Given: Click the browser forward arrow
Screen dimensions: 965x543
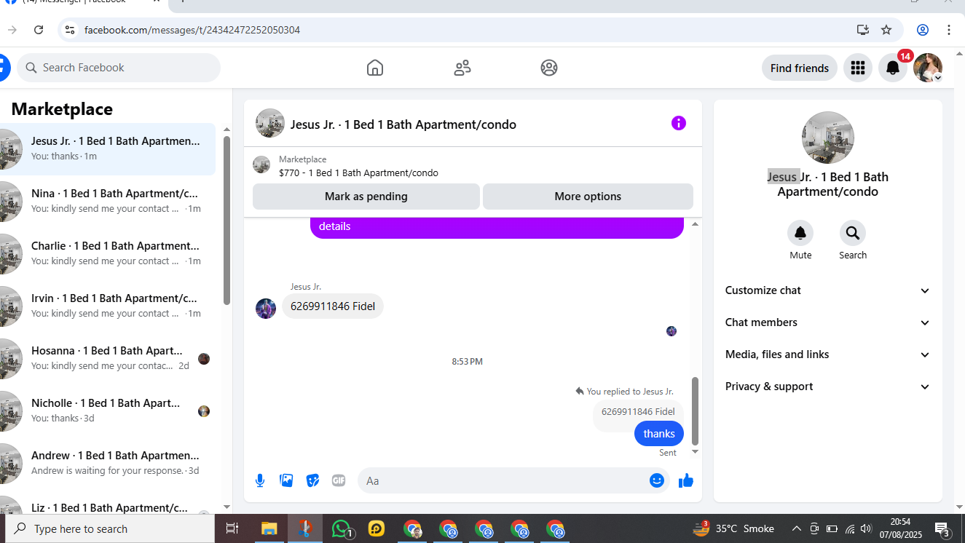Looking at the screenshot, I should point(12,30).
